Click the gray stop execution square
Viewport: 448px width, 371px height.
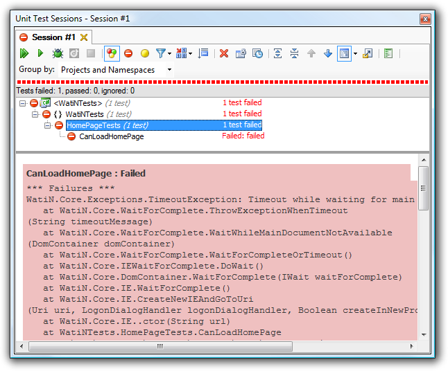(x=91, y=53)
